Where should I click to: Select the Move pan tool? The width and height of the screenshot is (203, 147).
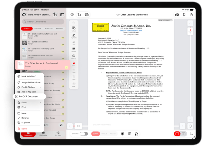(74, 23)
